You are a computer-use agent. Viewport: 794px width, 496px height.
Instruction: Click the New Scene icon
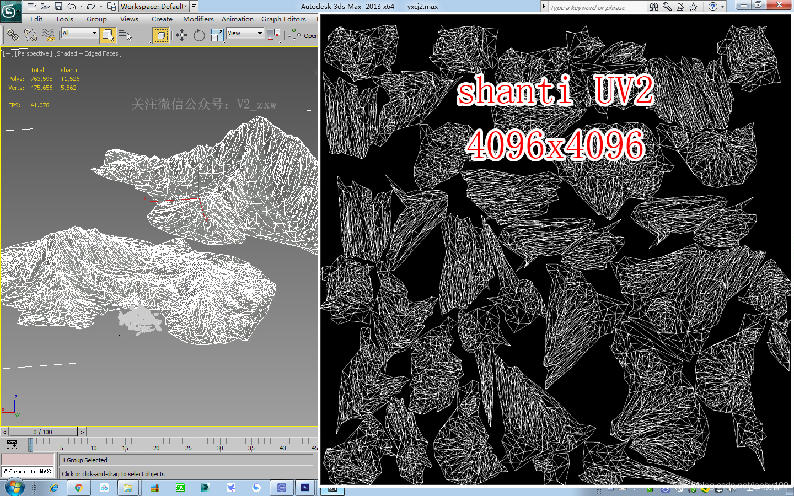31,7
